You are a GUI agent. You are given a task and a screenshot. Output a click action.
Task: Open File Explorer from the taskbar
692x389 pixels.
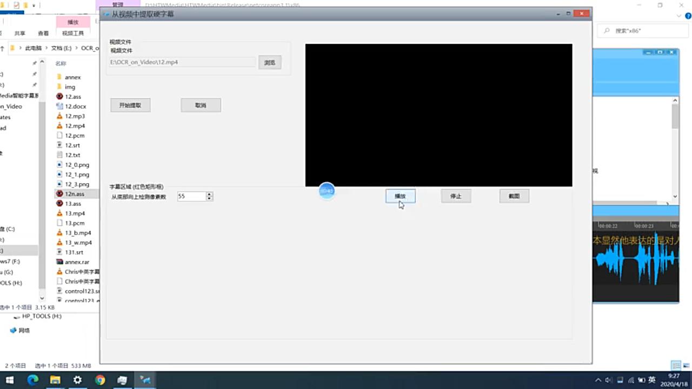coord(55,380)
